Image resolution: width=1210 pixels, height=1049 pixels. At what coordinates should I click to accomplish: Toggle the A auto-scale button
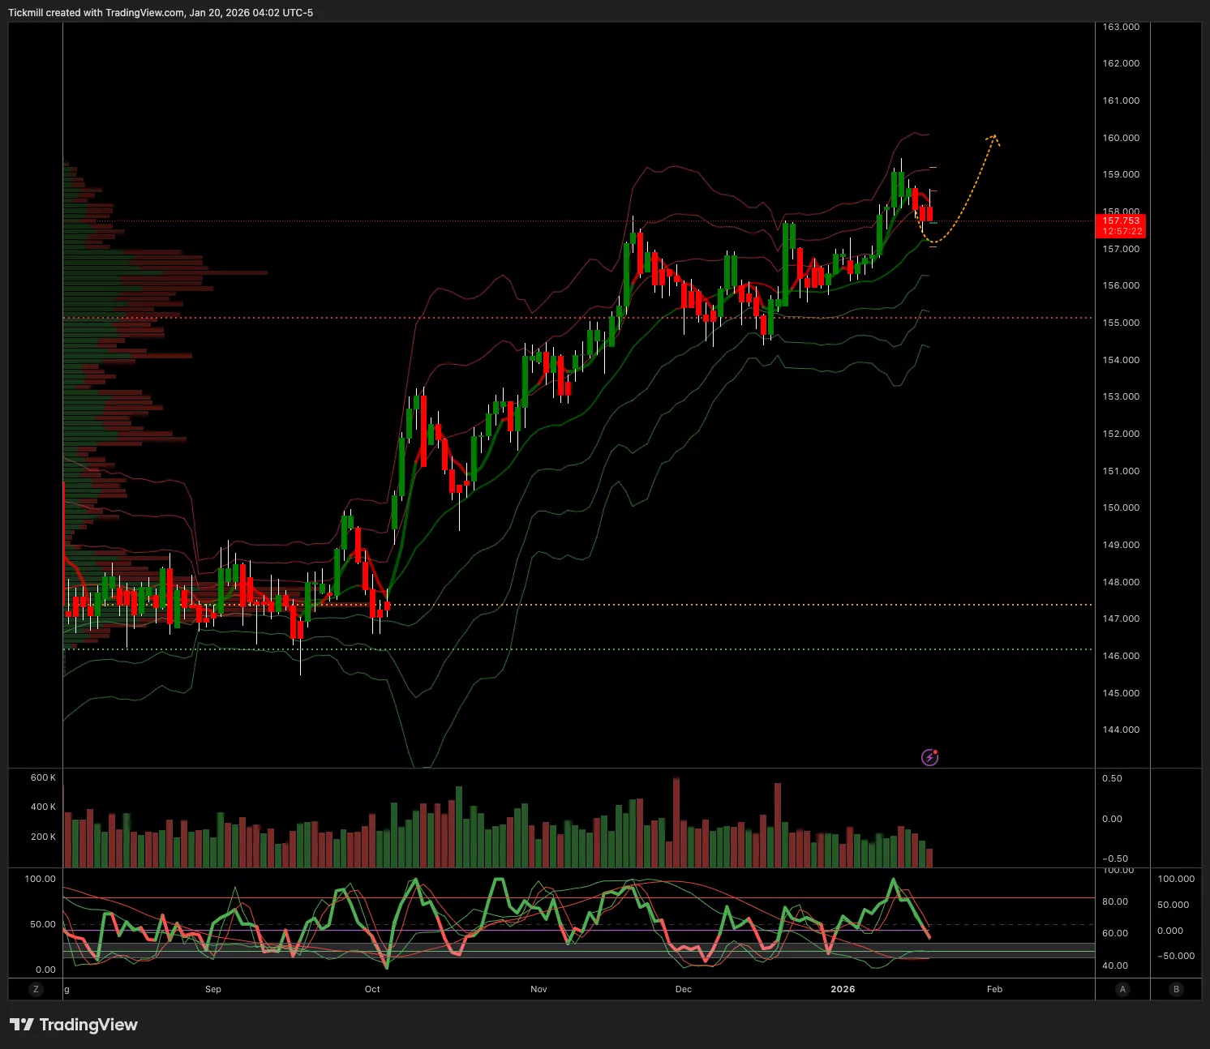(x=1122, y=989)
